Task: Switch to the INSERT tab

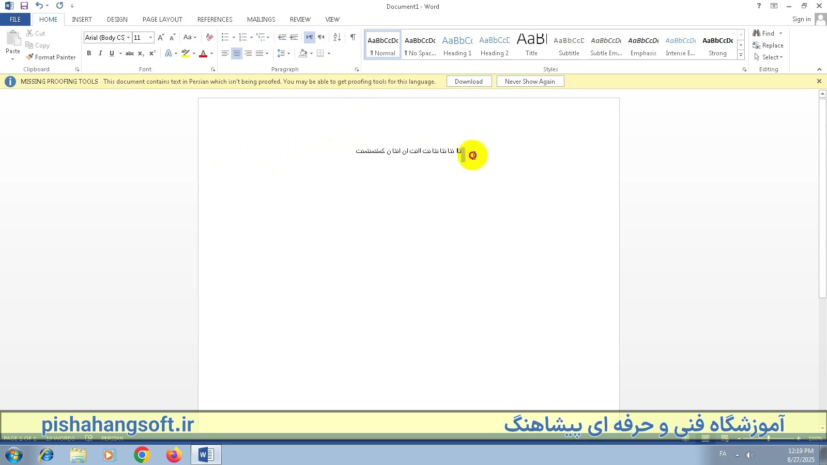Action: [82, 20]
